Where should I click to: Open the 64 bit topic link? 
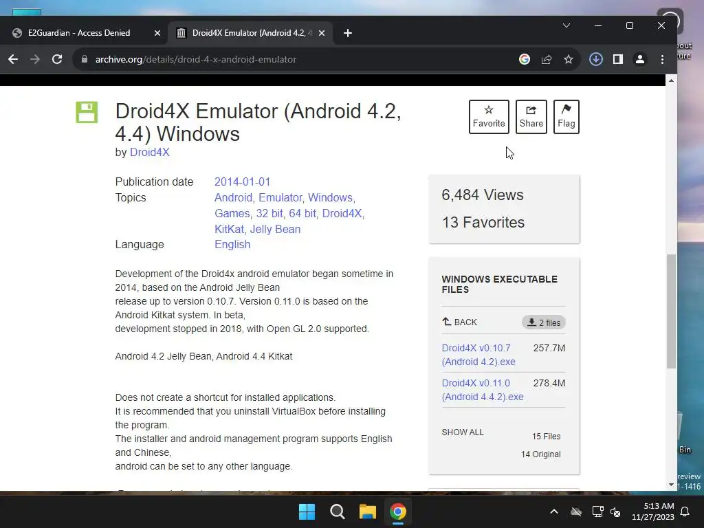point(302,213)
